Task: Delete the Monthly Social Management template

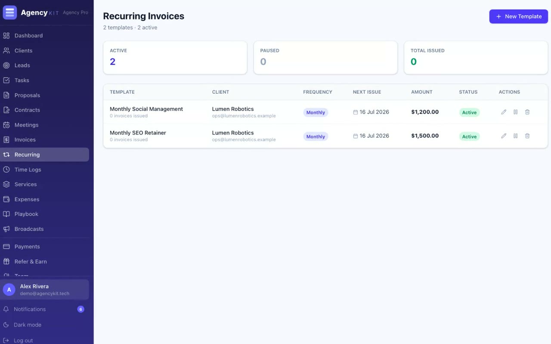Action: pyautogui.click(x=527, y=112)
